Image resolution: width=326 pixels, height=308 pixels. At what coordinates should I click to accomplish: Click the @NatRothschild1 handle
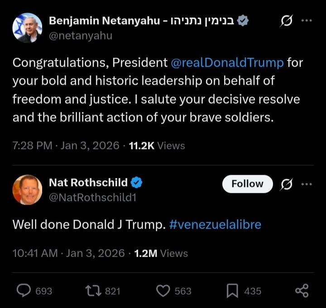[92, 197]
